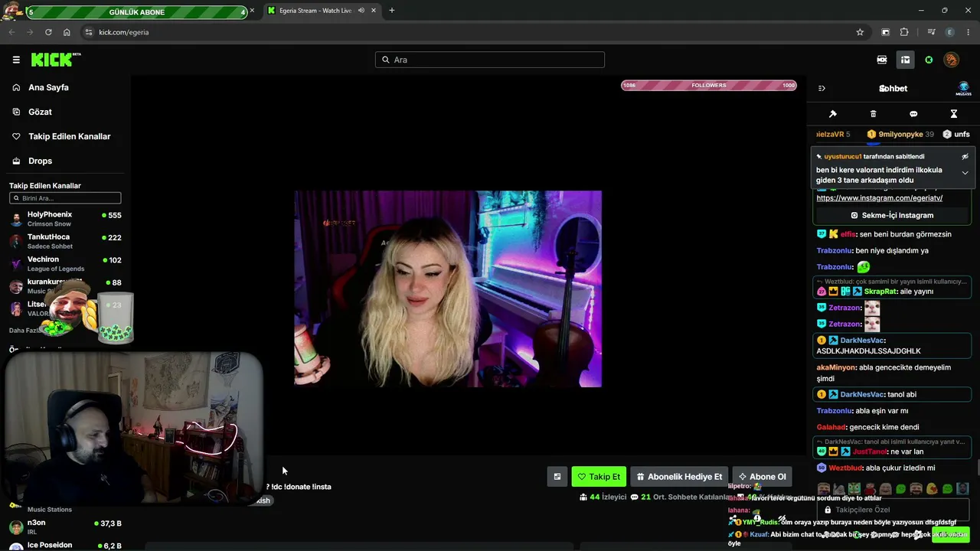Open a new browser tab

point(392,11)
